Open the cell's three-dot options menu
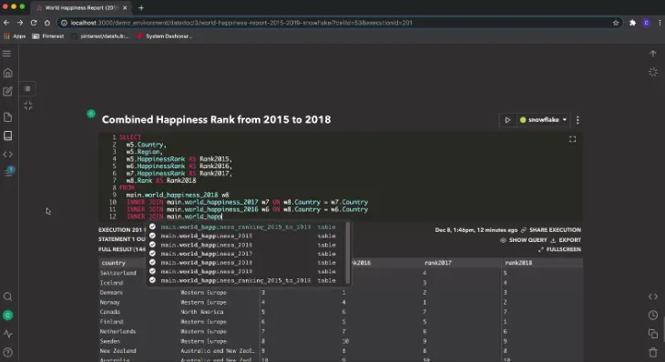 pyautogui.click(x=578, y=120)
